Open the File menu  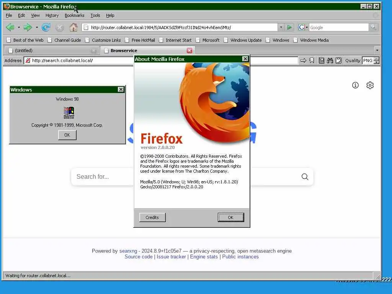(9, 15)
